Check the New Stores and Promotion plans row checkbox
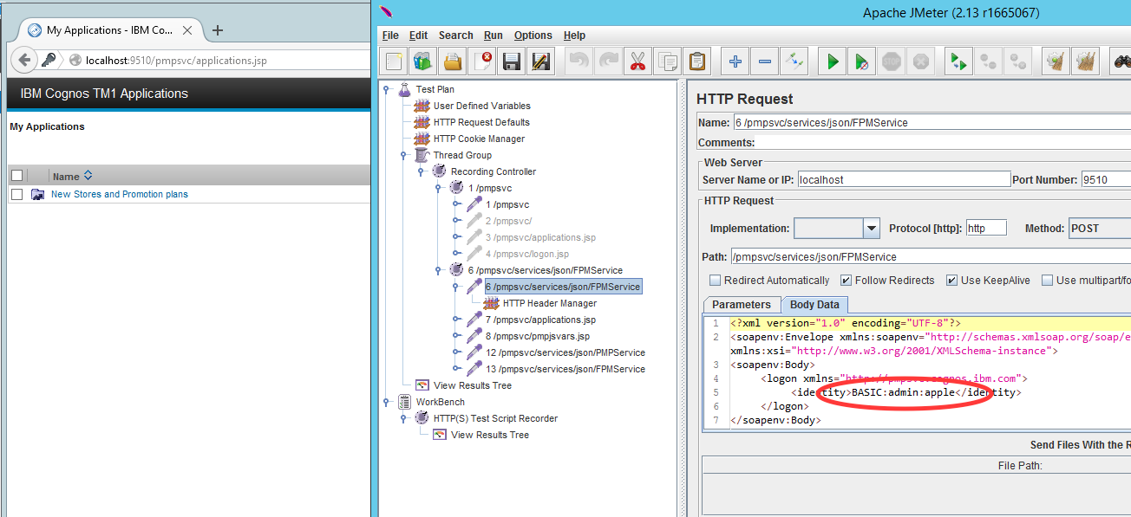This screenshot has width=1131, height=517. pyautogui.click(x=16, y=194)
